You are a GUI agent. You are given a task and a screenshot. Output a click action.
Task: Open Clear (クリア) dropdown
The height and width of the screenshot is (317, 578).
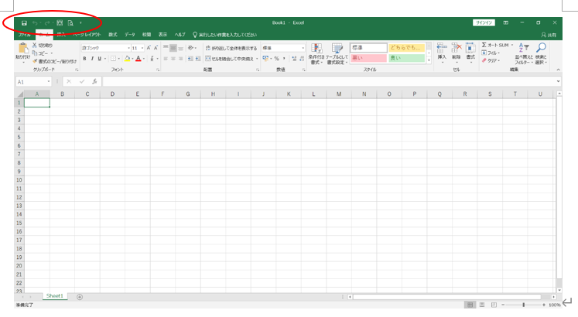coord(491,61)
